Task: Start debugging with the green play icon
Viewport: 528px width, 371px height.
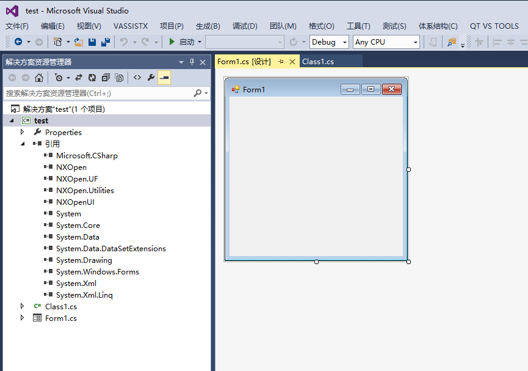Action: pos(172,42)
